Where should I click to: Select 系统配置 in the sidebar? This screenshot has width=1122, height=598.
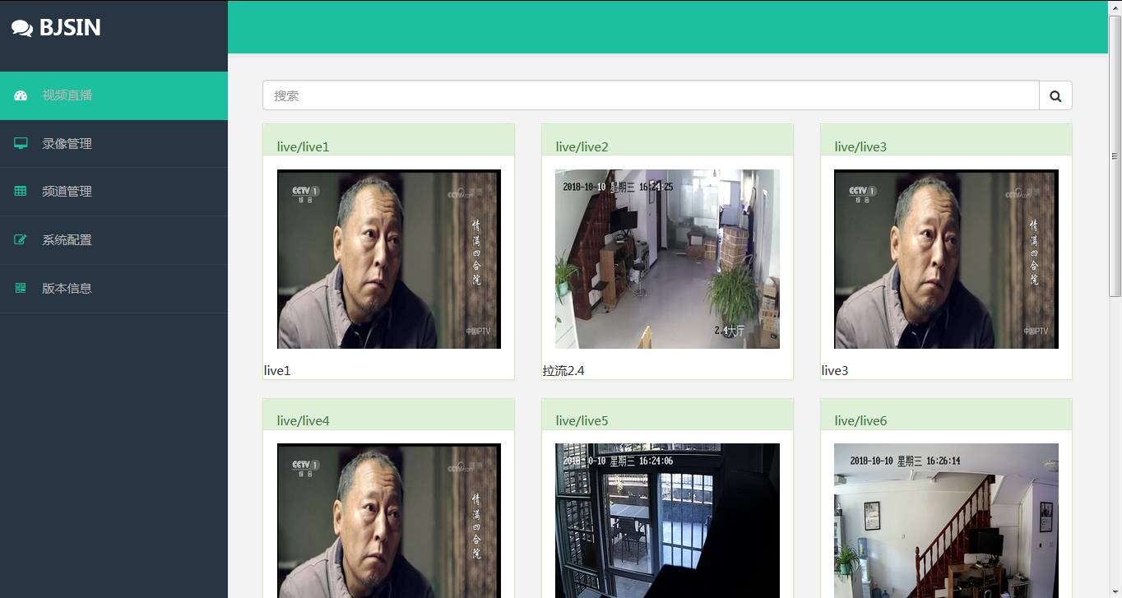pyautogui.click(x=114, y=240)
